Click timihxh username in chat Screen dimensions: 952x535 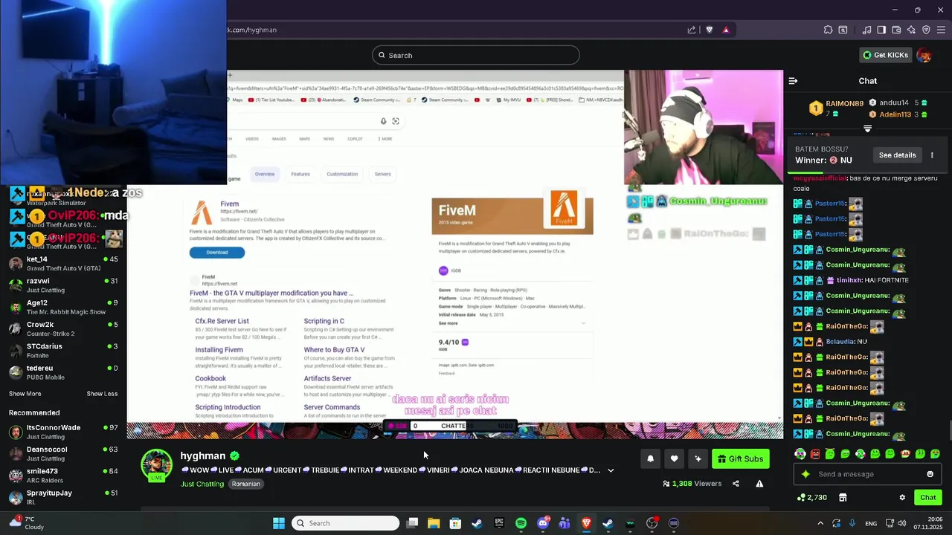849,280
